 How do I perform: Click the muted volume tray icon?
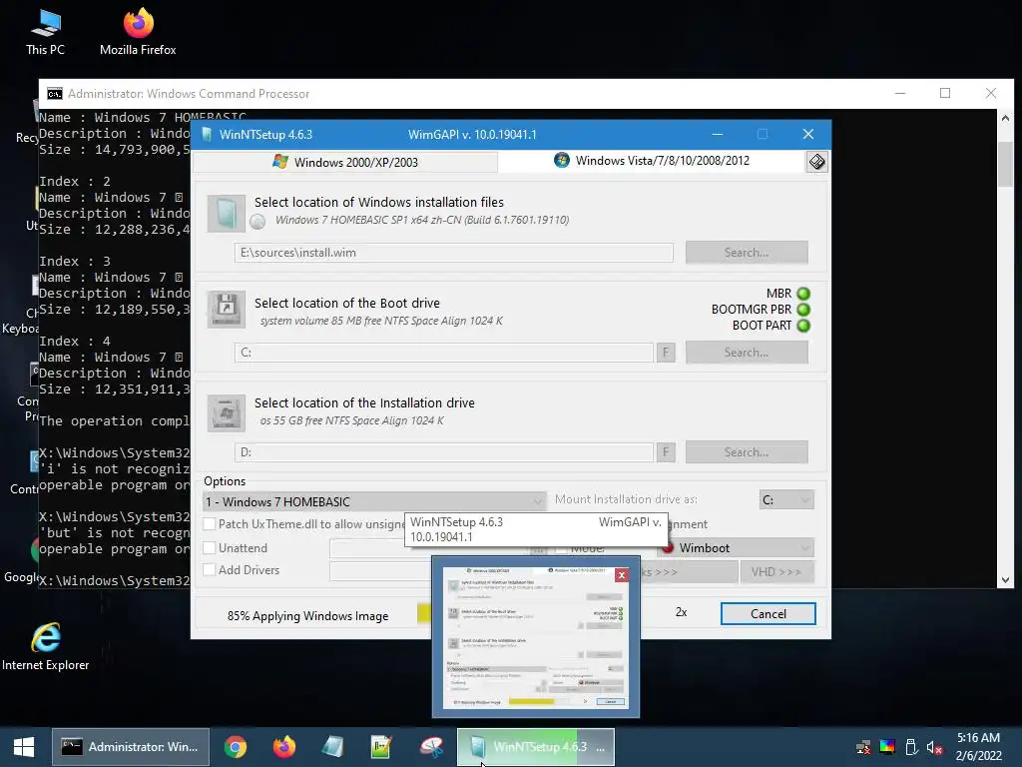(934, 747)
